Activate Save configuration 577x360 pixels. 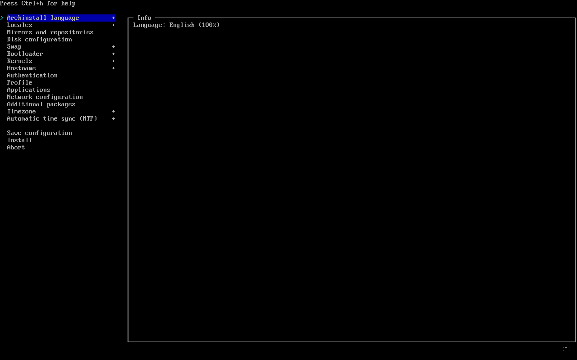pos(39,133)
